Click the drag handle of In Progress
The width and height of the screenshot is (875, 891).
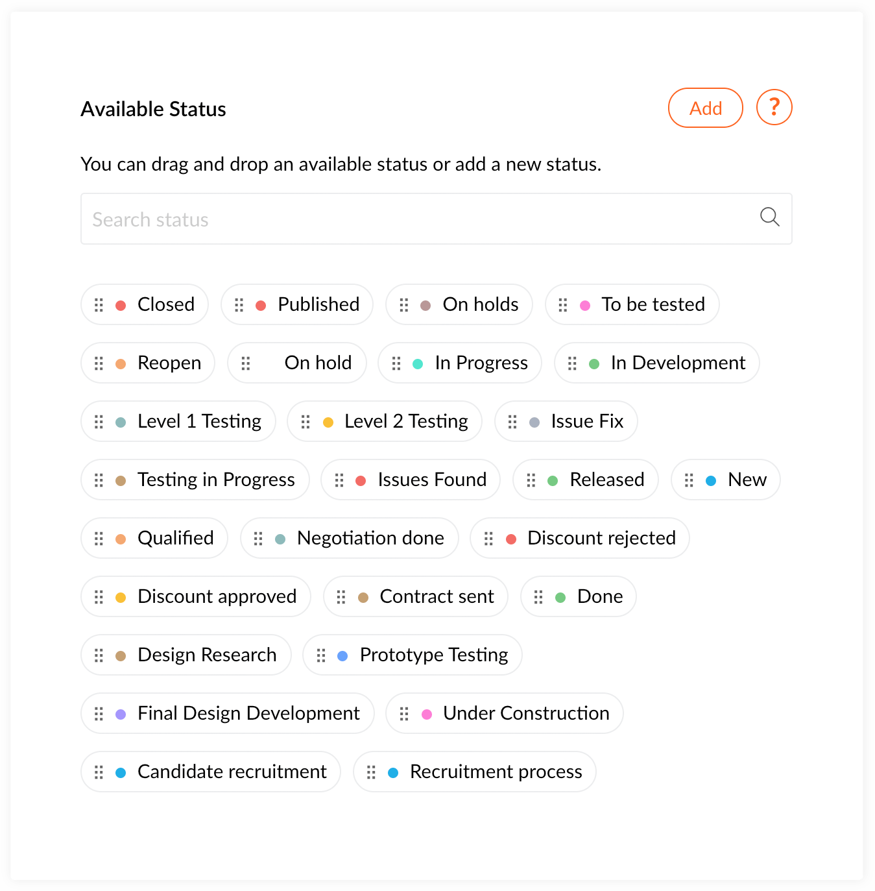[x=396, y=363]
